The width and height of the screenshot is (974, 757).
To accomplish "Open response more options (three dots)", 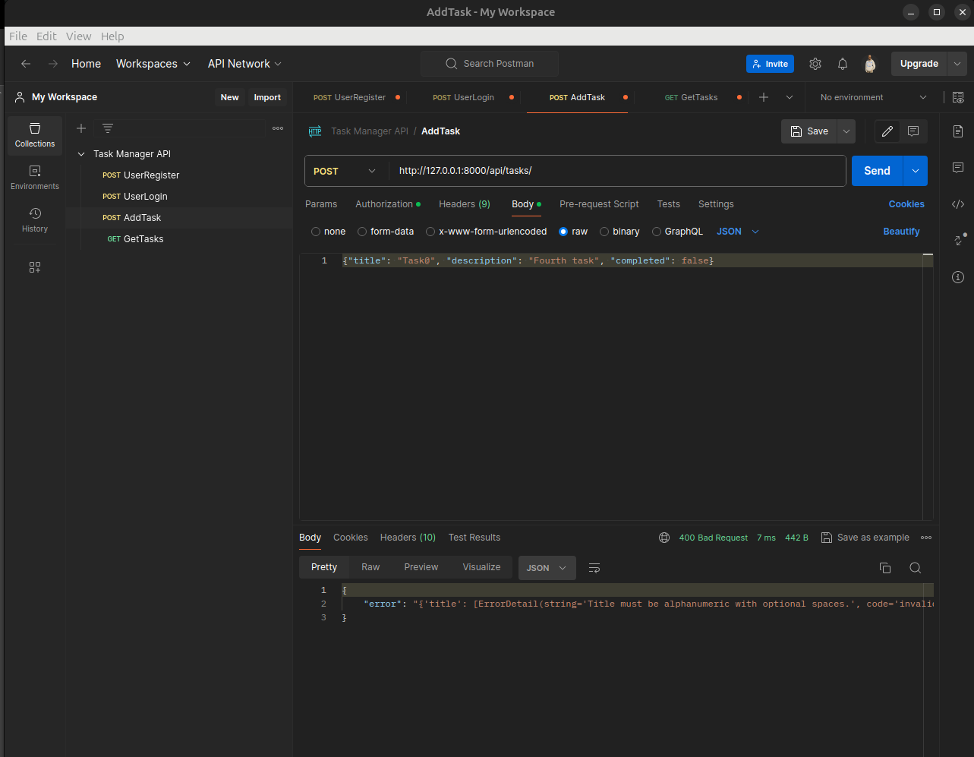I will pyautogui.click(x=926, y=538).
